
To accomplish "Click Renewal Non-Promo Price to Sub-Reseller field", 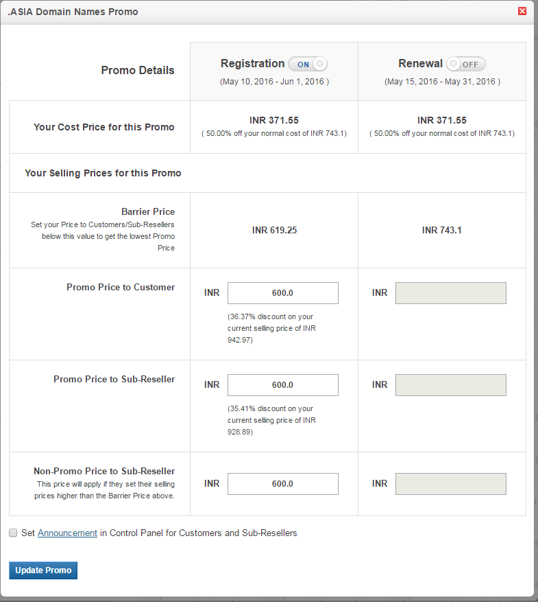I will (450, 484).
